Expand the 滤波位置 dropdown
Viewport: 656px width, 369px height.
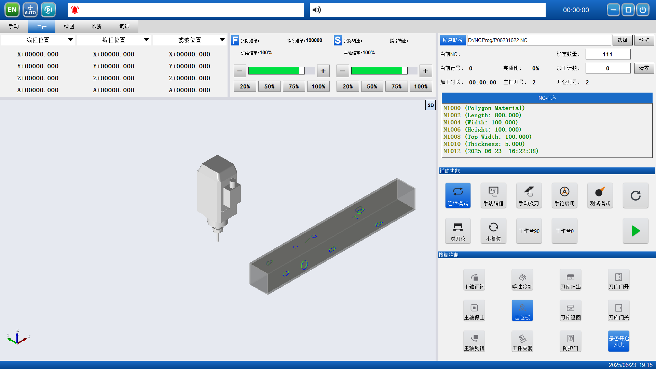222,40
